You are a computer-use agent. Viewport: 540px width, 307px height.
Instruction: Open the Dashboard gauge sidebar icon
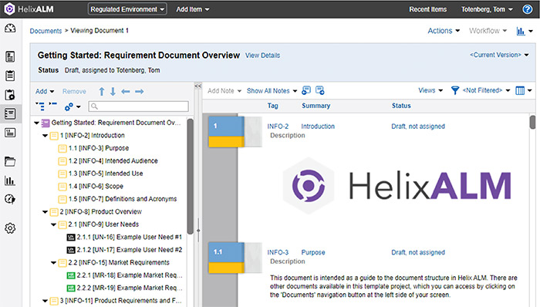pyautogui.click(x=10, y=29)
